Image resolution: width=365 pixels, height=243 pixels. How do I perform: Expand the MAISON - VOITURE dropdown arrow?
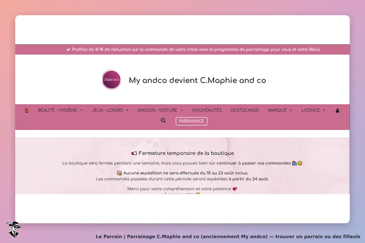182,111
